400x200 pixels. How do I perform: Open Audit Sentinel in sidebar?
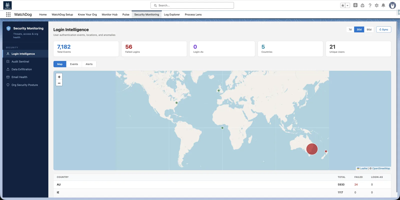[25, 62]
